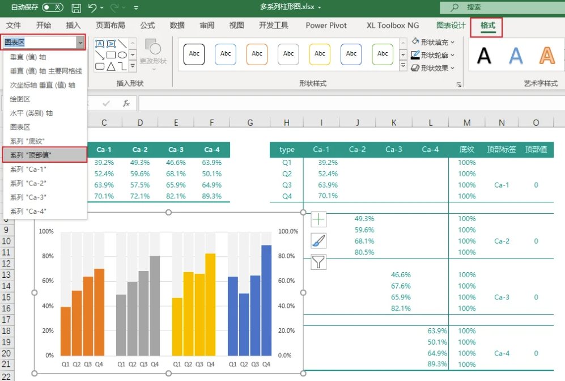Open the Power Pivot tab
Screen dimensions: 565x381
[326, 26]
